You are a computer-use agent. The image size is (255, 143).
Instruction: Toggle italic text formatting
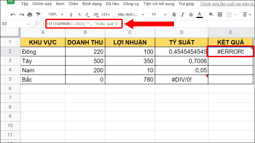[x=183, y=15]
